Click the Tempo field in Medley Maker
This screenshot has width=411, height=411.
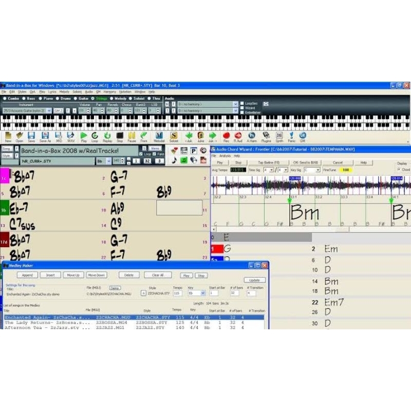(178, 293)
